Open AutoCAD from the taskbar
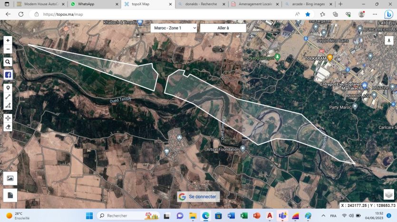Viewport: 397px width, 222px height. point(270,216)
